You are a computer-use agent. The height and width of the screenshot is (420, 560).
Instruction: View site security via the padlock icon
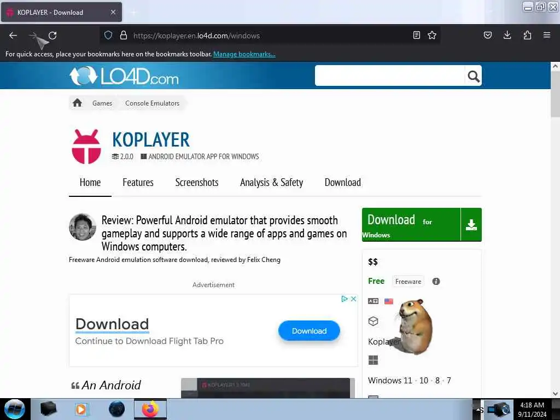124,35
